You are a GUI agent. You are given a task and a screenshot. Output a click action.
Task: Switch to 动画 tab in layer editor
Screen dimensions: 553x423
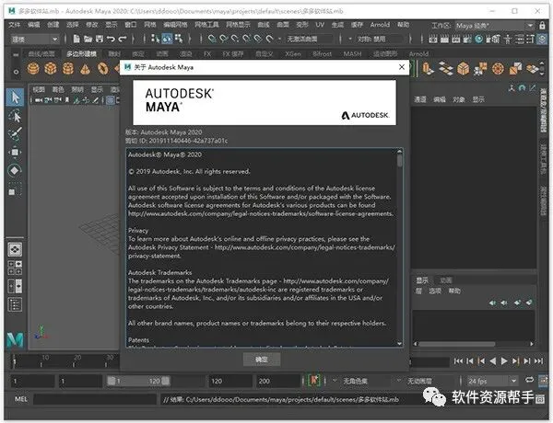tap(445, 280)
